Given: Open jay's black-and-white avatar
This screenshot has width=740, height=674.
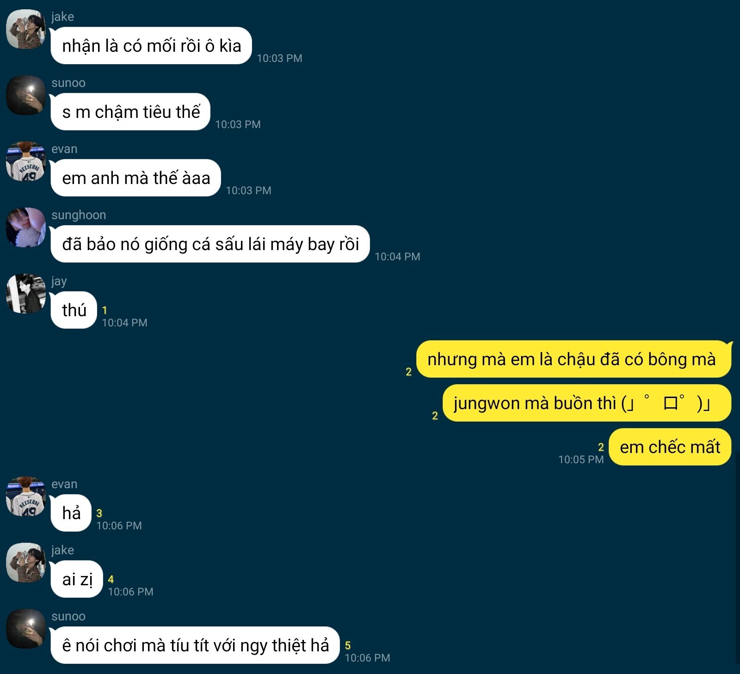Looking at the screenshot, I should (x=26, y=294).
